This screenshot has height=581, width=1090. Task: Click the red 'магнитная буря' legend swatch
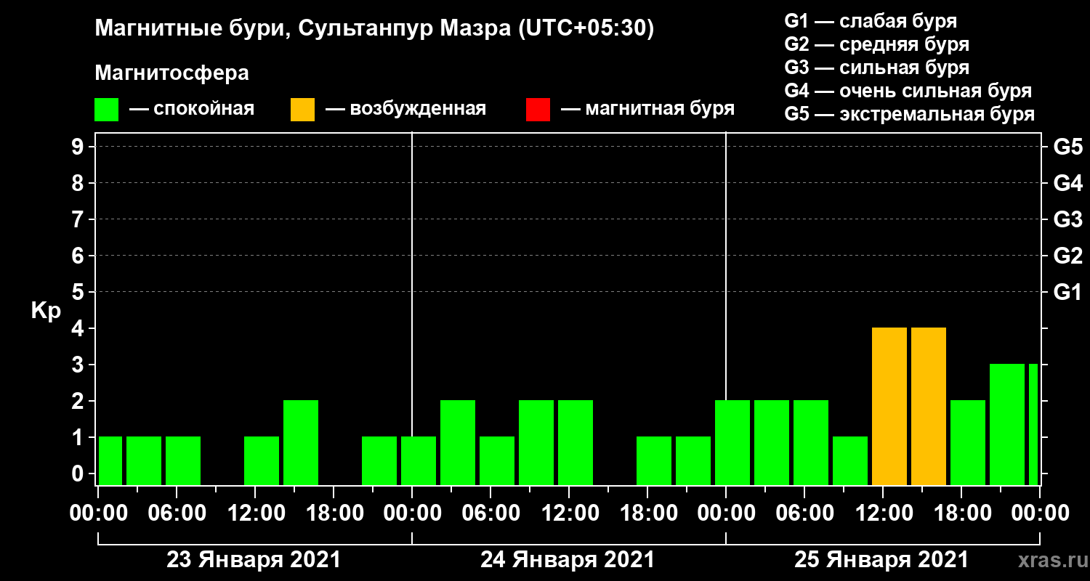[x=538, y=110]
